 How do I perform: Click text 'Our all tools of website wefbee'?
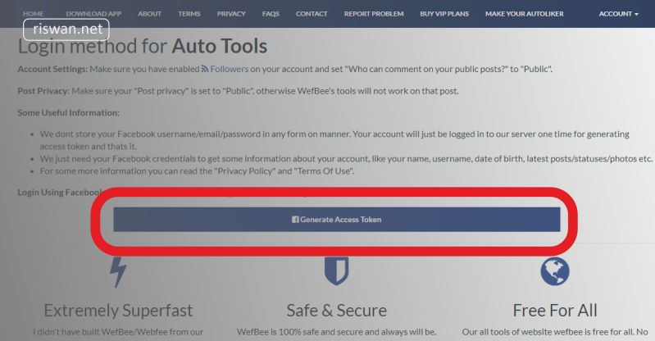tap(555, 332)
